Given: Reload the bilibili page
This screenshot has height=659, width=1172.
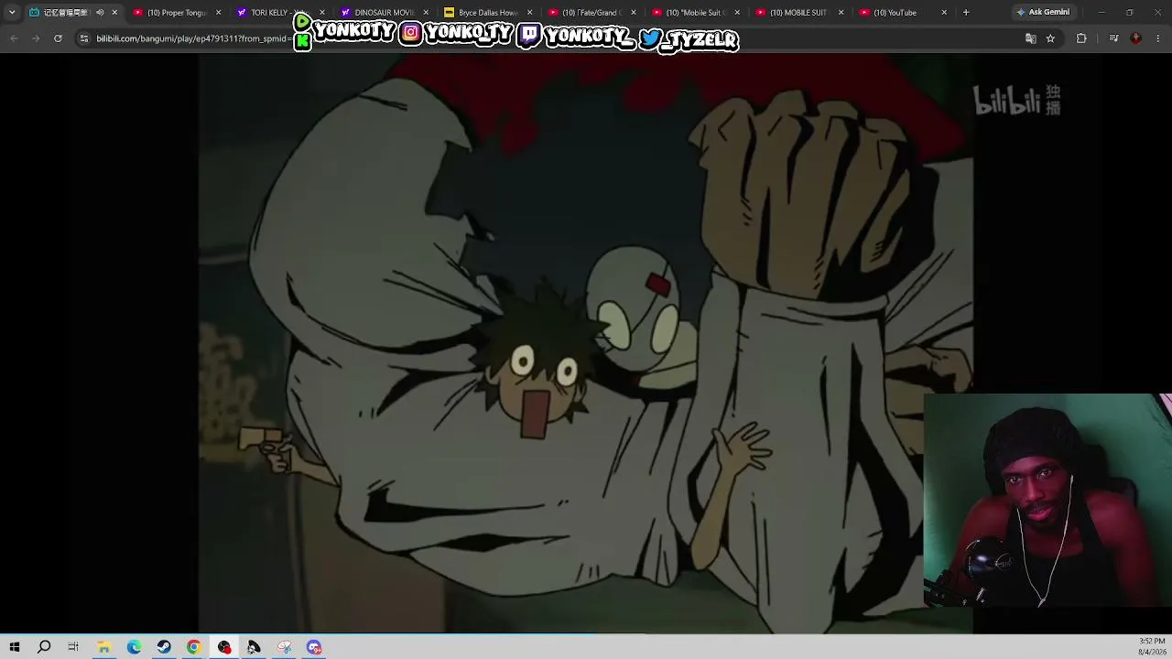Looking at the screenshot, I should (x=58, y=38).
